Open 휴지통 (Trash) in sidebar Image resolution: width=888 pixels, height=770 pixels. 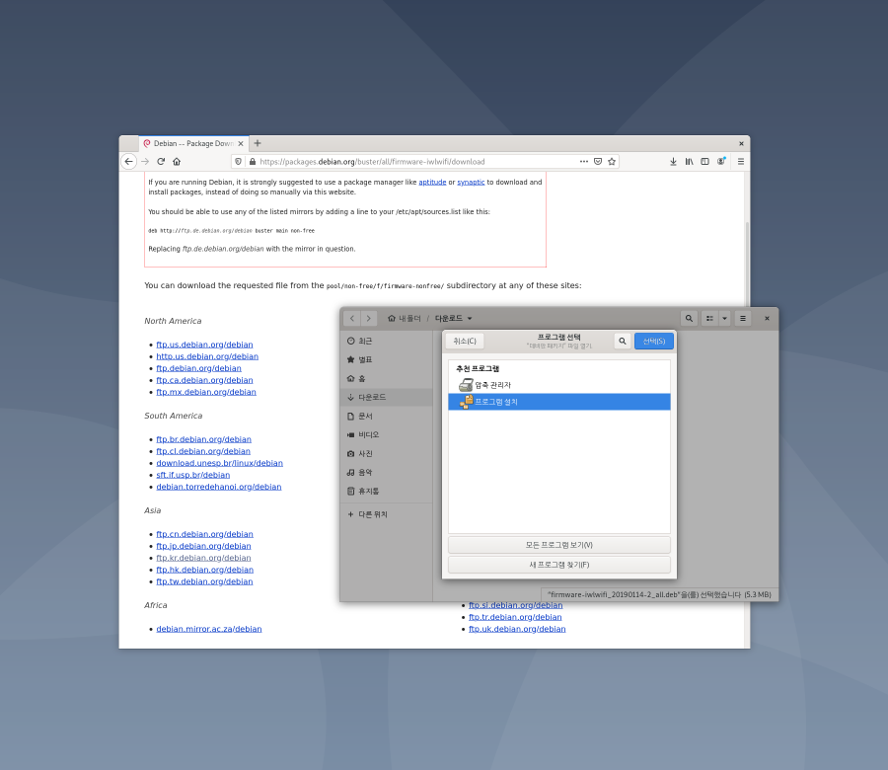point(387,492)
